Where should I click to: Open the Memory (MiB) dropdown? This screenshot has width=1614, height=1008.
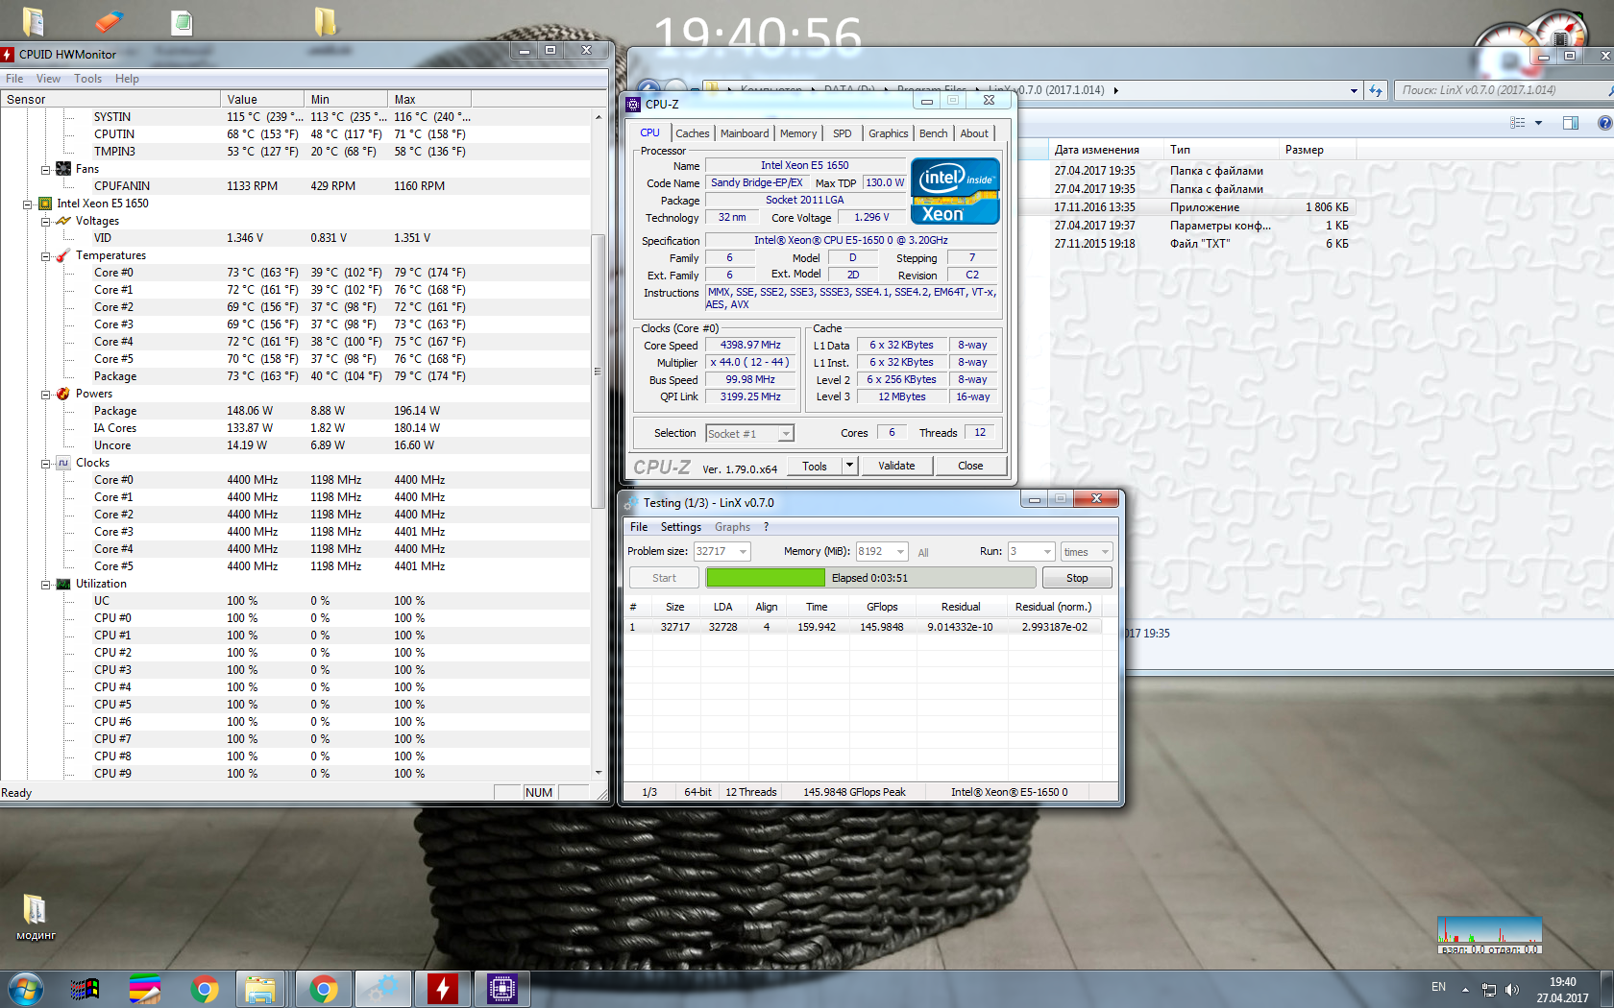(900, 552)
